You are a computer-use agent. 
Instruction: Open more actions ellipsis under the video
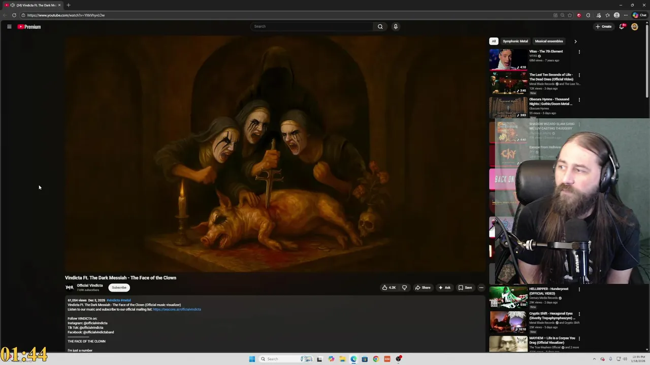pyautogui.click(x=481, y=287)
